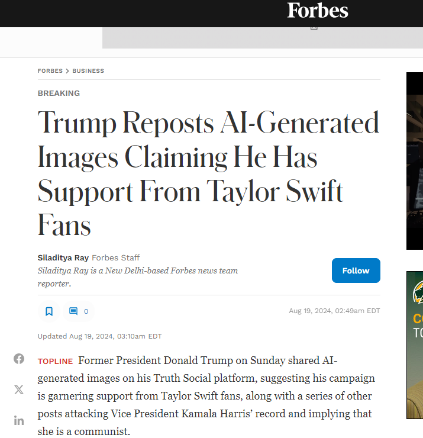Click the gray banner ad placeholder

263,38
